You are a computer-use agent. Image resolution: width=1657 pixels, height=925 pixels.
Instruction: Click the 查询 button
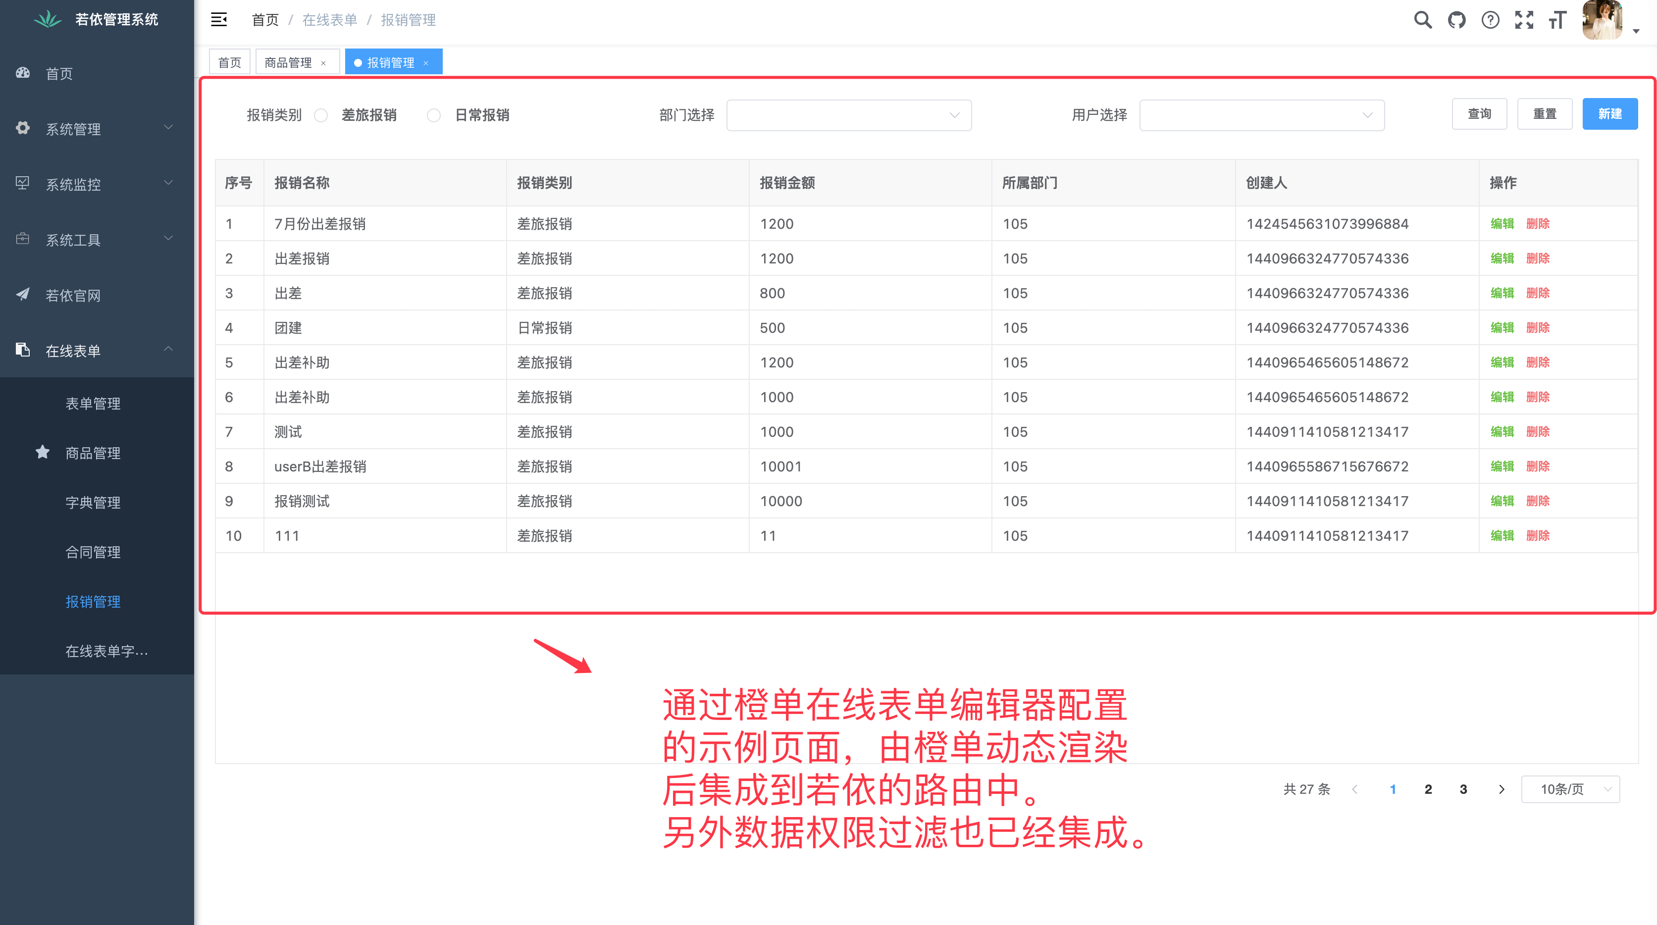point(1479,114)
